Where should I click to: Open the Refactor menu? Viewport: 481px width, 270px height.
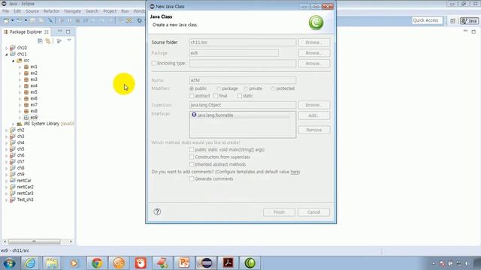[x=51, y=11]
